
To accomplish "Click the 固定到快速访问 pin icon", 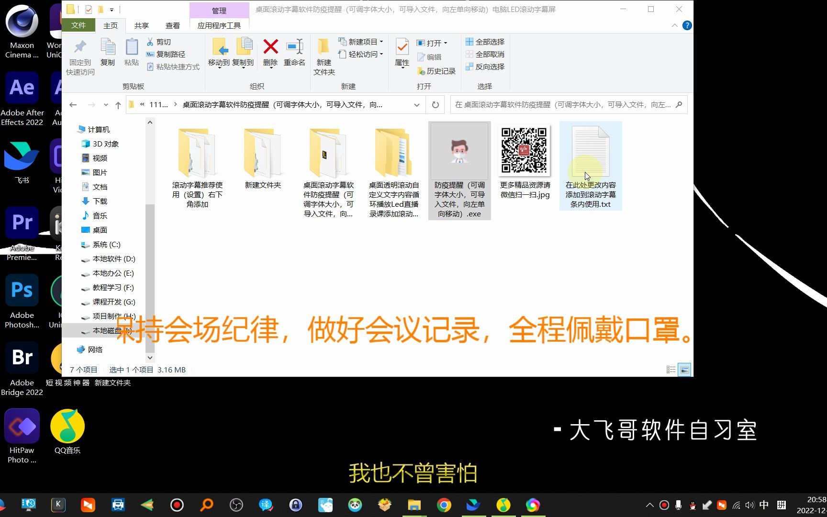I will 80,46.
